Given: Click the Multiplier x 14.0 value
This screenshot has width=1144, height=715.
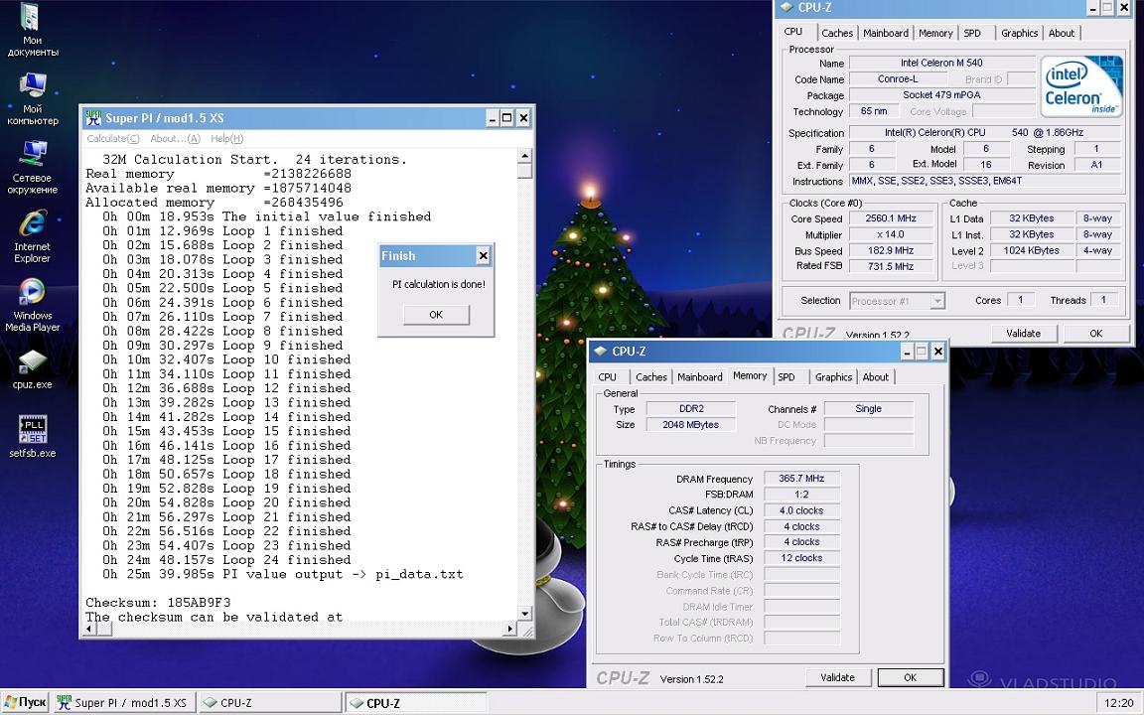Looking at the screenshot, I should (x=890, y=235).
